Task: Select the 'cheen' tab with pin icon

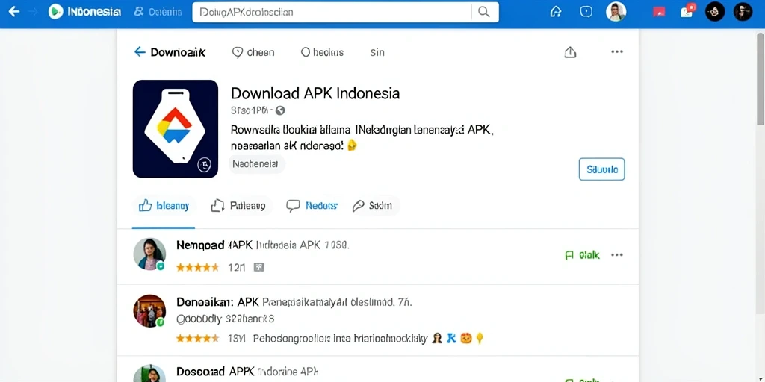Action: coord(253,52)
